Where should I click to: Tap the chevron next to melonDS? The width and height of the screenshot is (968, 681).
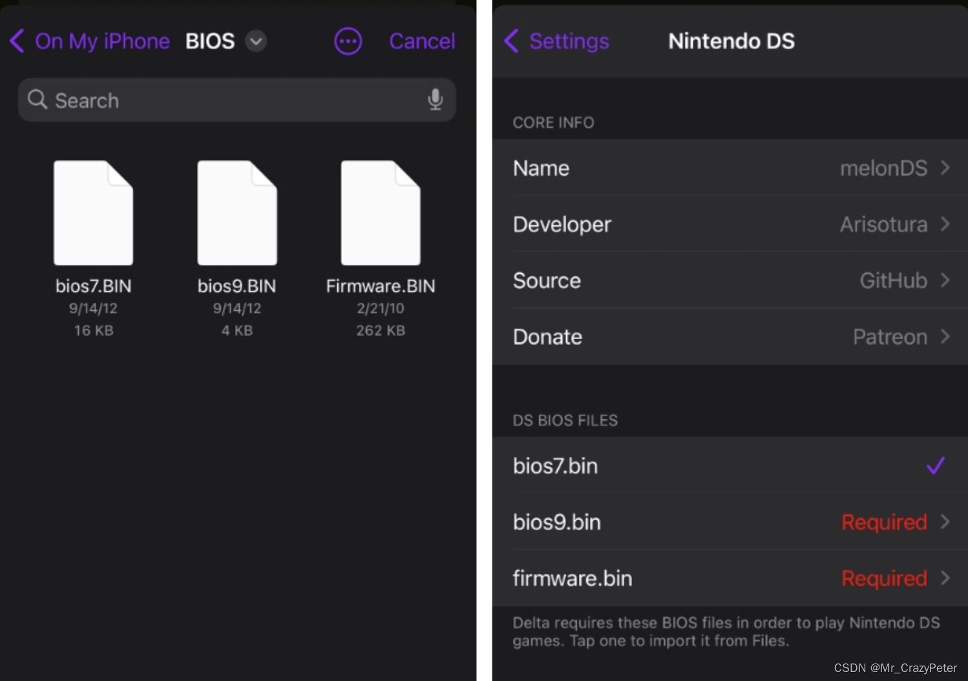pos(945,168)
